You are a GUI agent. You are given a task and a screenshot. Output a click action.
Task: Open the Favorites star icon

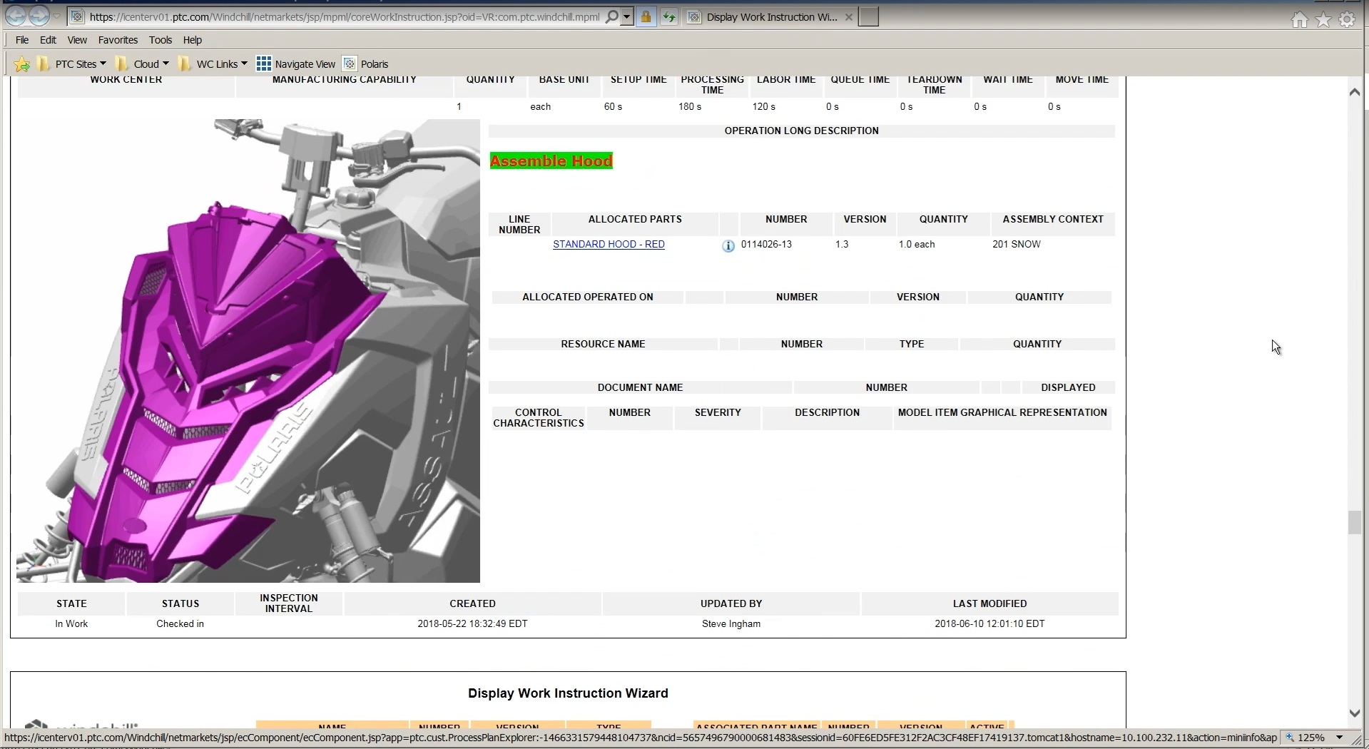[1323, 20]
